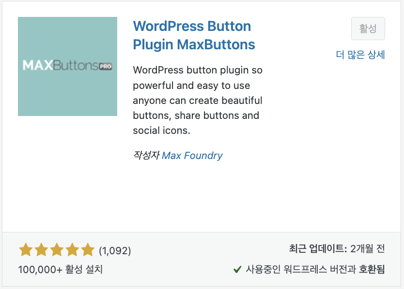Select the plugin description paragraph text
Viewport: 404px width, 289px height.
click(x=198, y=100)
